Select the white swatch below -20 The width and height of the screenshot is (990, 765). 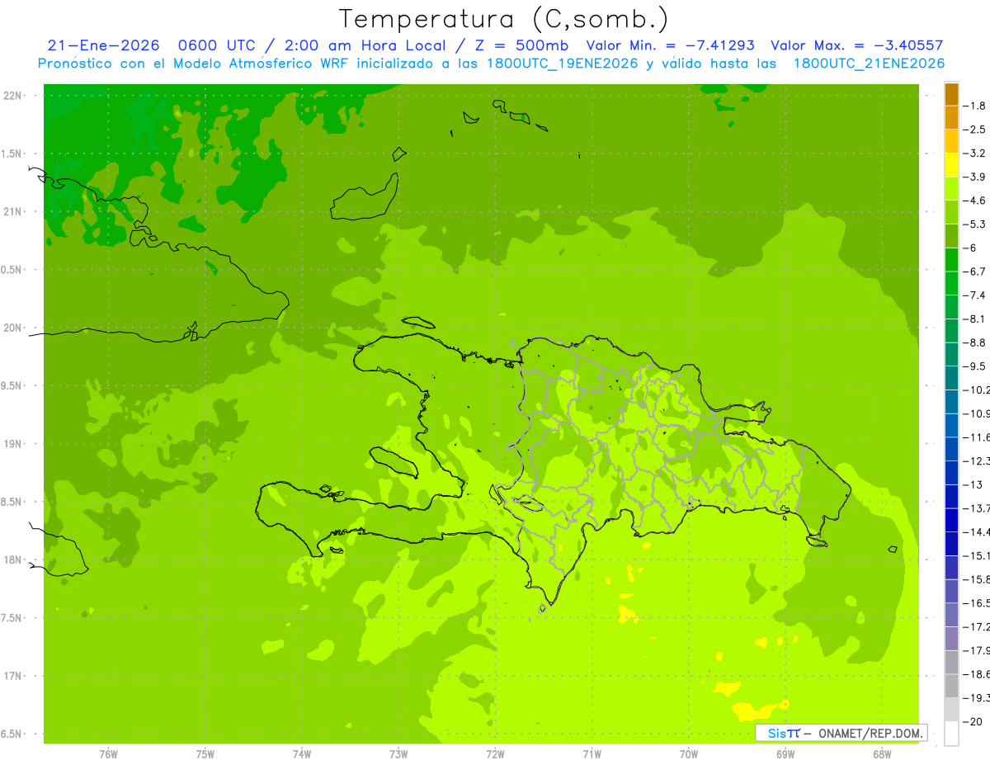pos(951,734)
